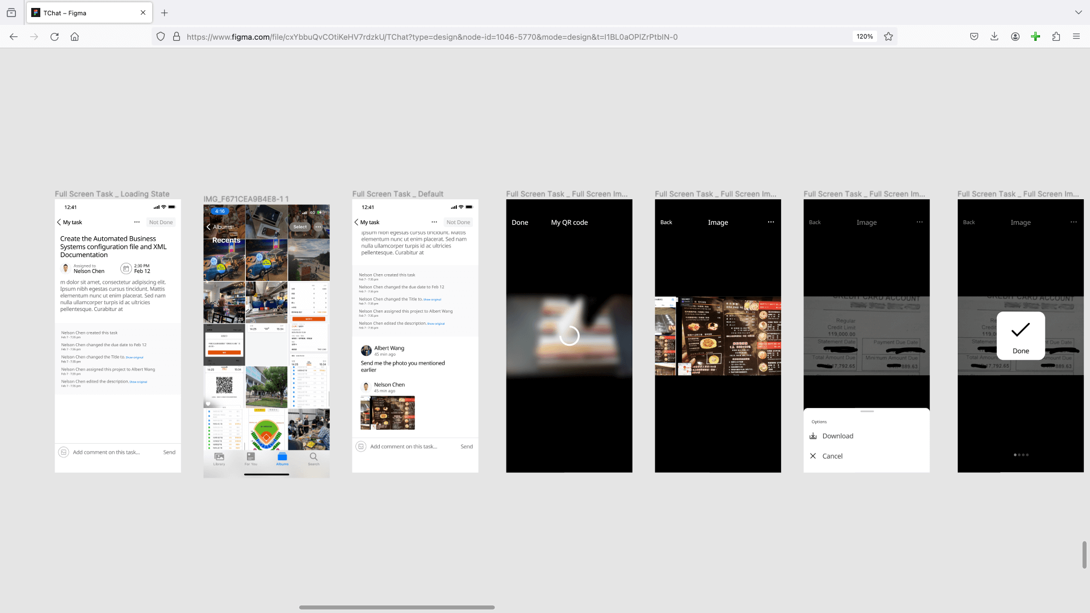1090x613 pixels.
Task: Bookmark this page with star icon
Action: (888, 37)
